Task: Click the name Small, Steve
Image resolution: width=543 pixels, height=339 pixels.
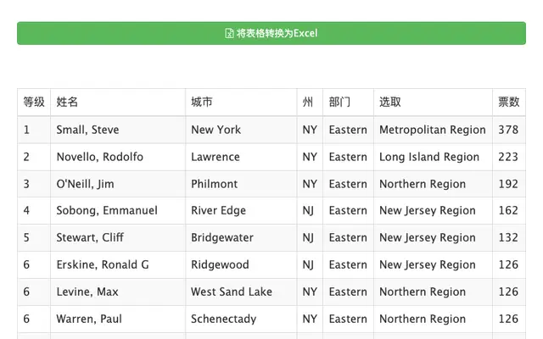Action: (87, 130)
